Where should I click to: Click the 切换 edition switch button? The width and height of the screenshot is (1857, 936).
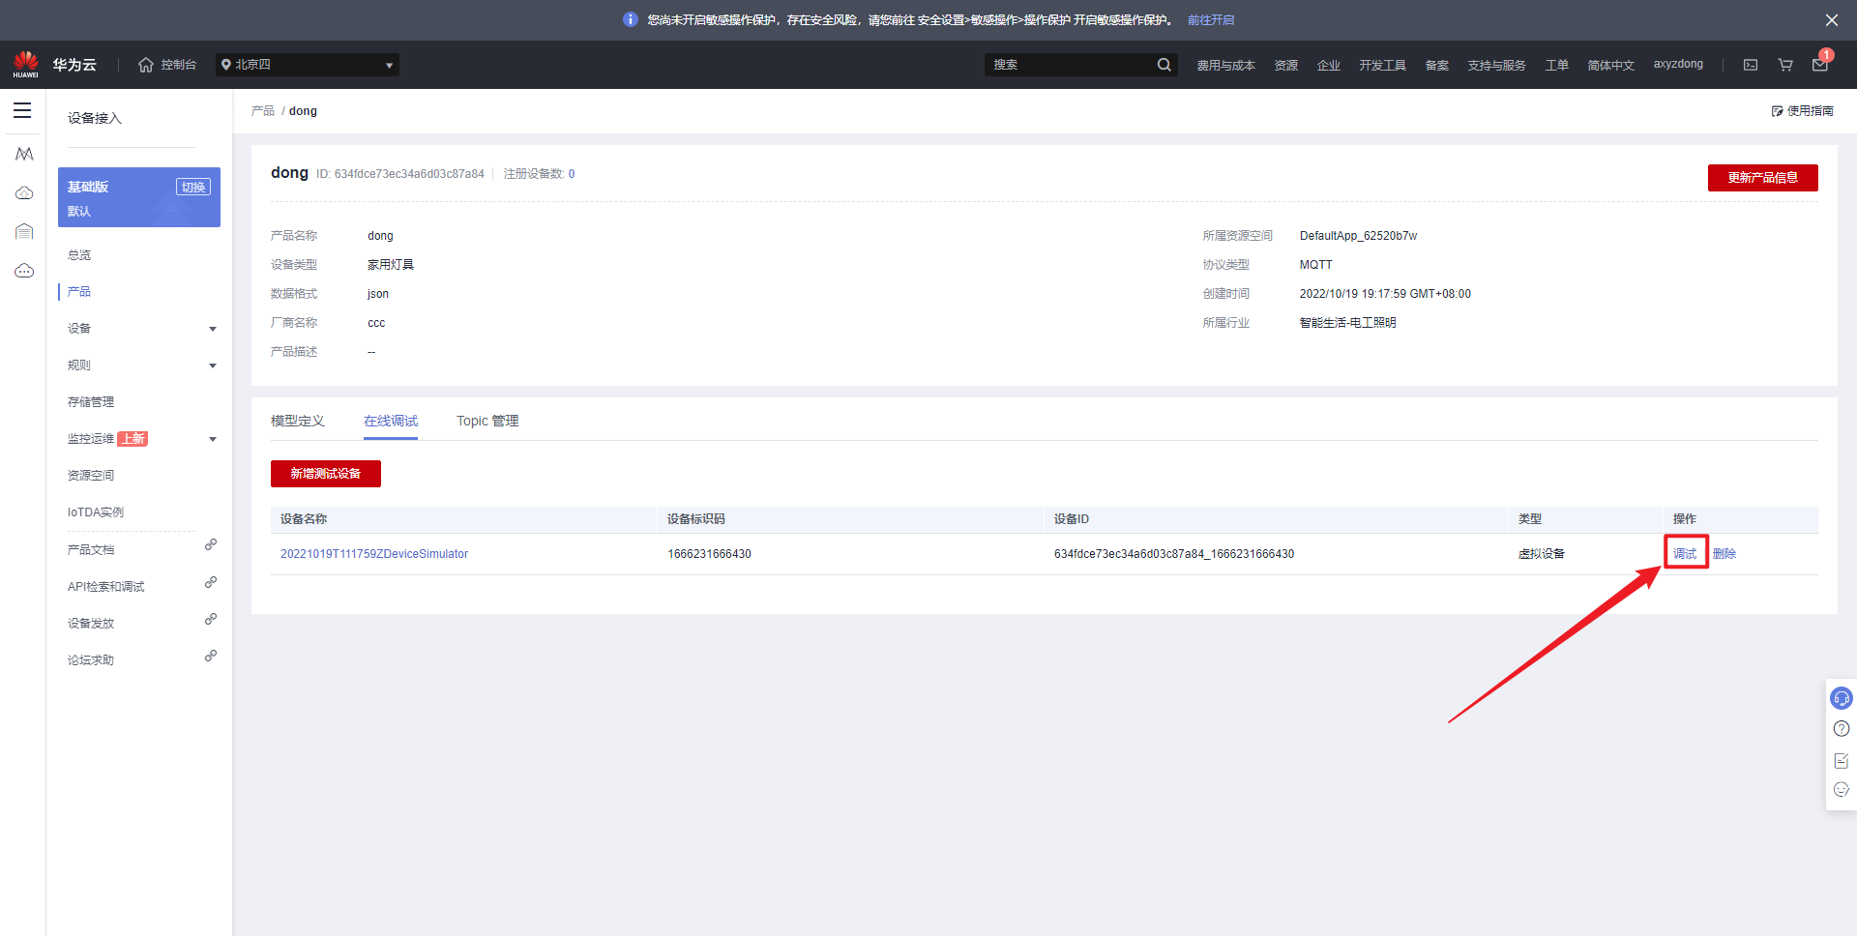click(x=193, y=187)
